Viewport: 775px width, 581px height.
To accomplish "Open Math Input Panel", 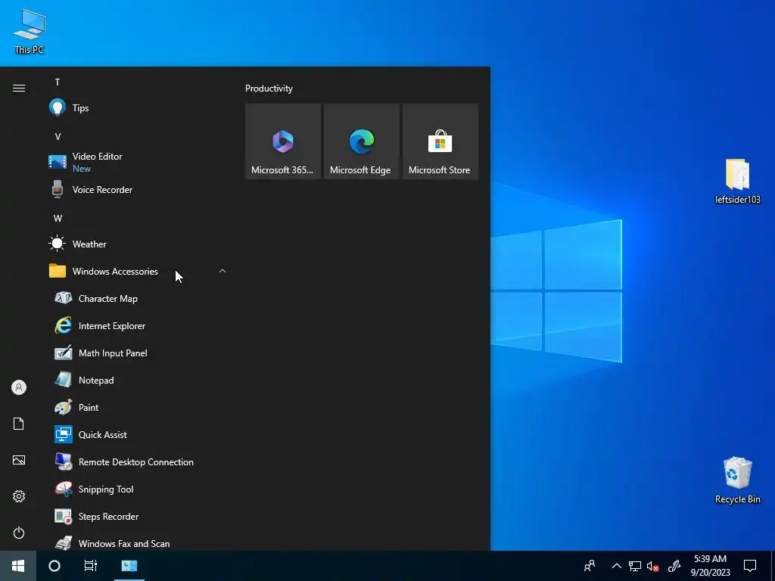I will click(137, 353).
